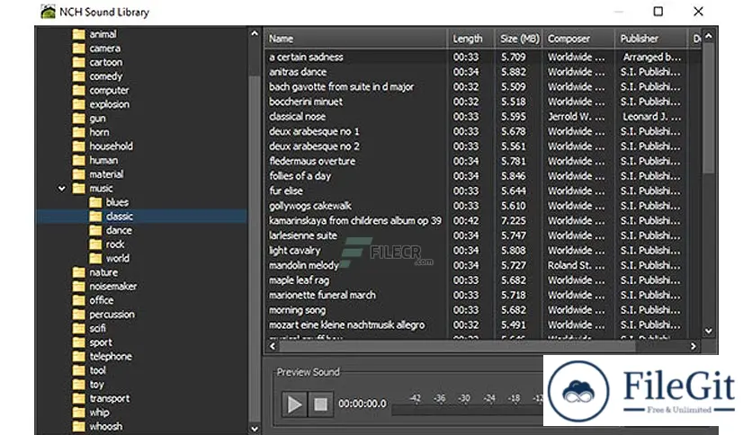Stop the sound preview playback
Image resolution: width=752 pixels, height=435 pixels.
coord(320,404)
